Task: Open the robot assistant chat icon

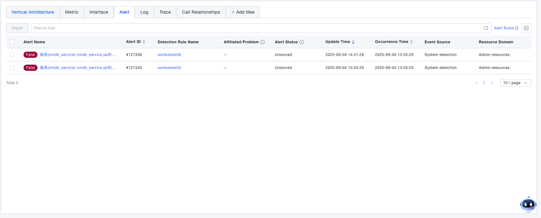Action: coord(528,204)
